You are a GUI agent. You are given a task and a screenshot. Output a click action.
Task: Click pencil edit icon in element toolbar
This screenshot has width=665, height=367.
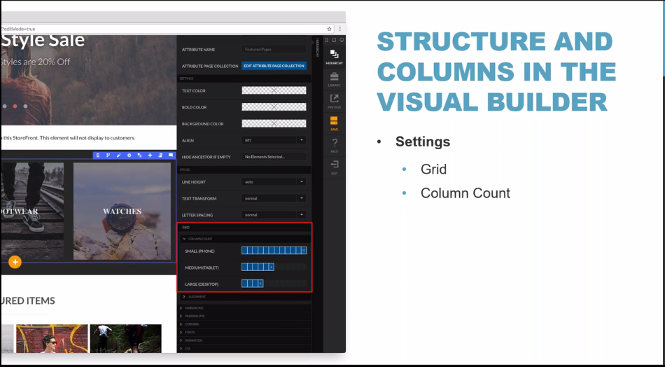(x=119, y=155)
